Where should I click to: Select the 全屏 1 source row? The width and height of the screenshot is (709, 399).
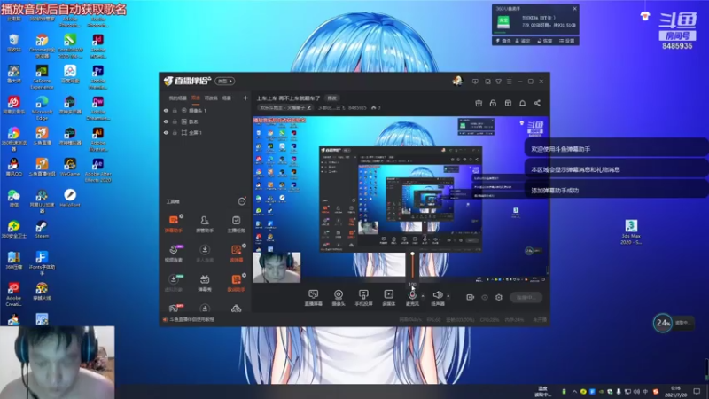tap(205, 132)
